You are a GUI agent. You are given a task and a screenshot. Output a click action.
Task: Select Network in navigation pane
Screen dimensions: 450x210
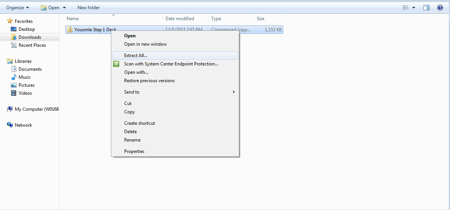24,125
